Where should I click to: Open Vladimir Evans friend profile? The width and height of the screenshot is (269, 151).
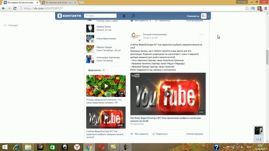coord(103,27)
